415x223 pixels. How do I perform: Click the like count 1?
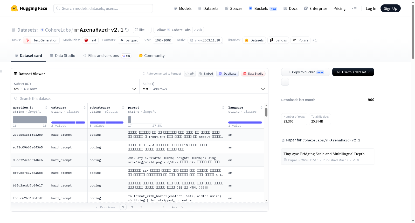click(149, 30)
